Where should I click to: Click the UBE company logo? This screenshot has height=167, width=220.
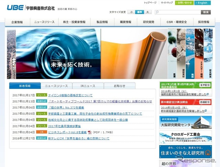point(15,8)
